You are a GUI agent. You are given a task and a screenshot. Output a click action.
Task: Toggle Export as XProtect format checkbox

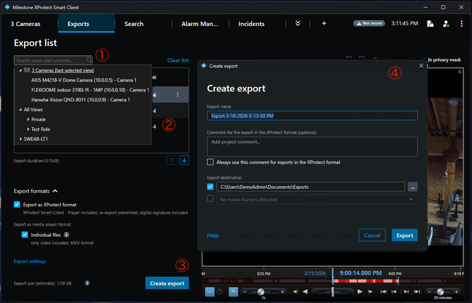tap(17, 204)
